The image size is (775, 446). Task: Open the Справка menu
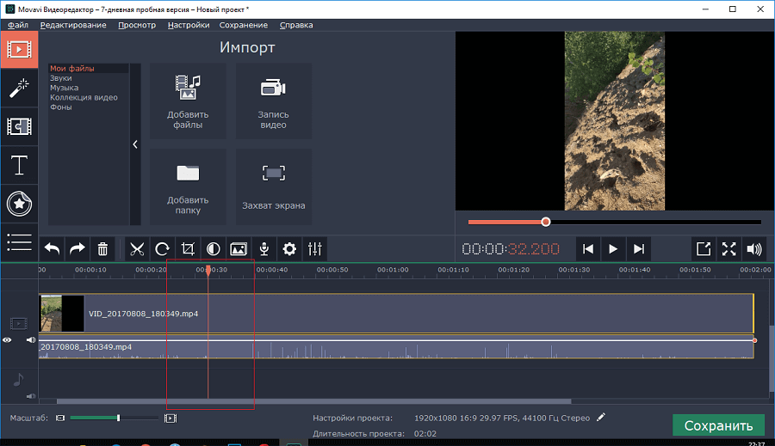coord(296,25)
